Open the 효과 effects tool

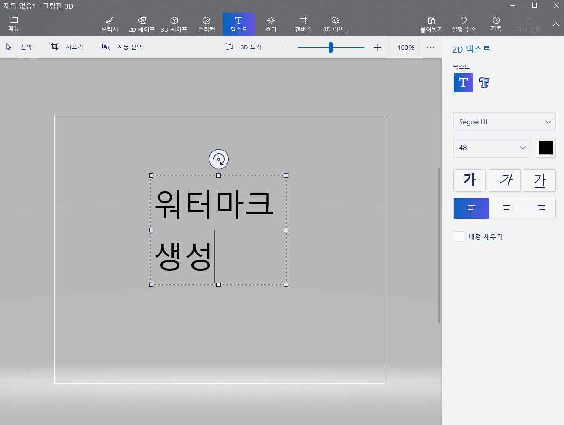[x=271, y=24]
